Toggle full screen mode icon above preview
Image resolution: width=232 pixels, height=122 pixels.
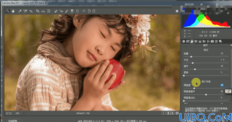click(177, 11)
